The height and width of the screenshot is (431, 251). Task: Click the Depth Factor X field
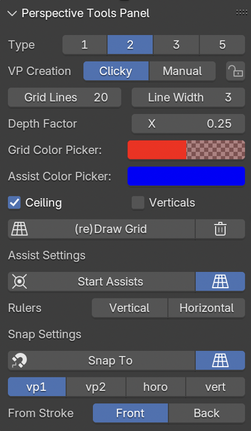(188, 124)
